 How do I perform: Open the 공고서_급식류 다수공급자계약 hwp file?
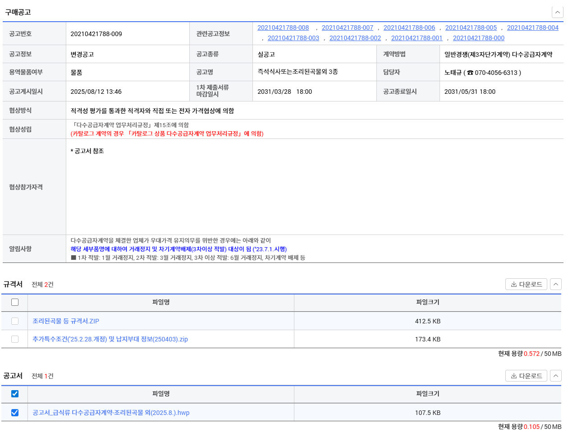(x=111, y=413)
